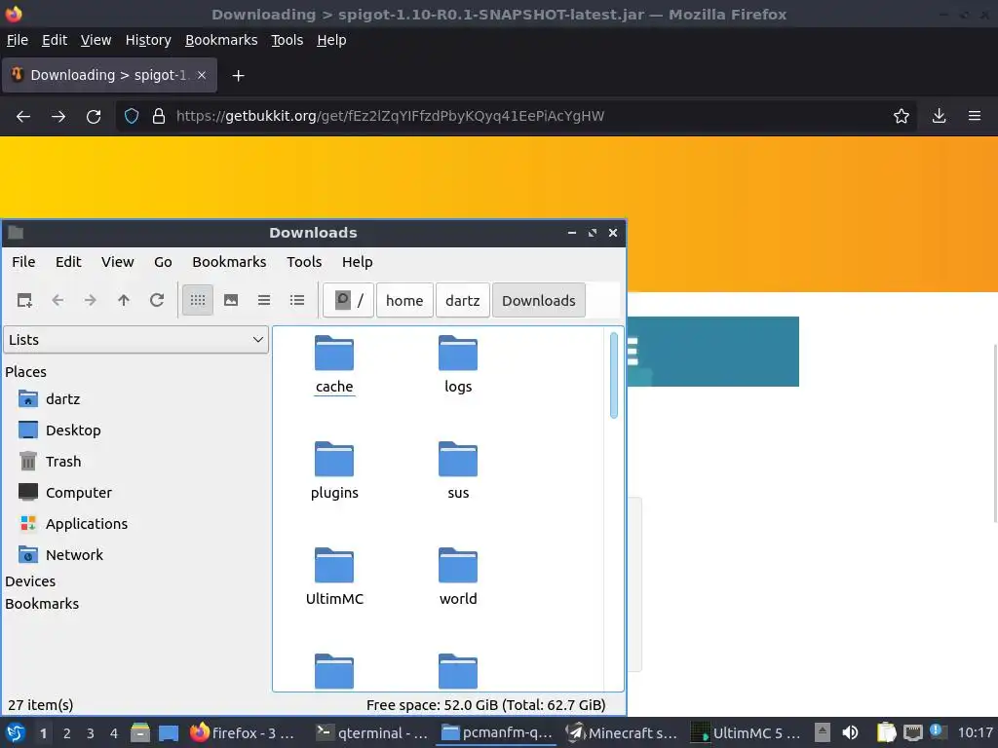The width and height of the screenshot is (998, 748).
Task: Switch to workspace 4
Action: click(x=114, y=733)
